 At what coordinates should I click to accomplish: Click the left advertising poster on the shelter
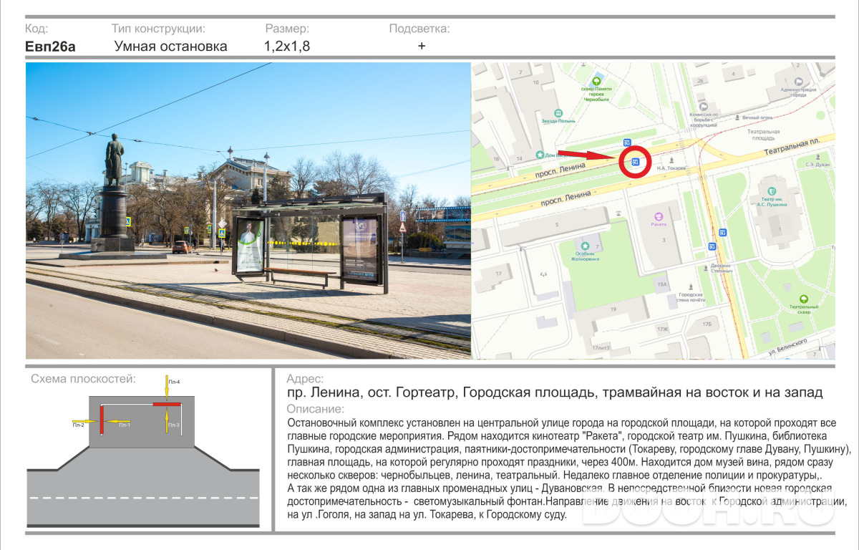pyautogui.click(x=250, y=244)
